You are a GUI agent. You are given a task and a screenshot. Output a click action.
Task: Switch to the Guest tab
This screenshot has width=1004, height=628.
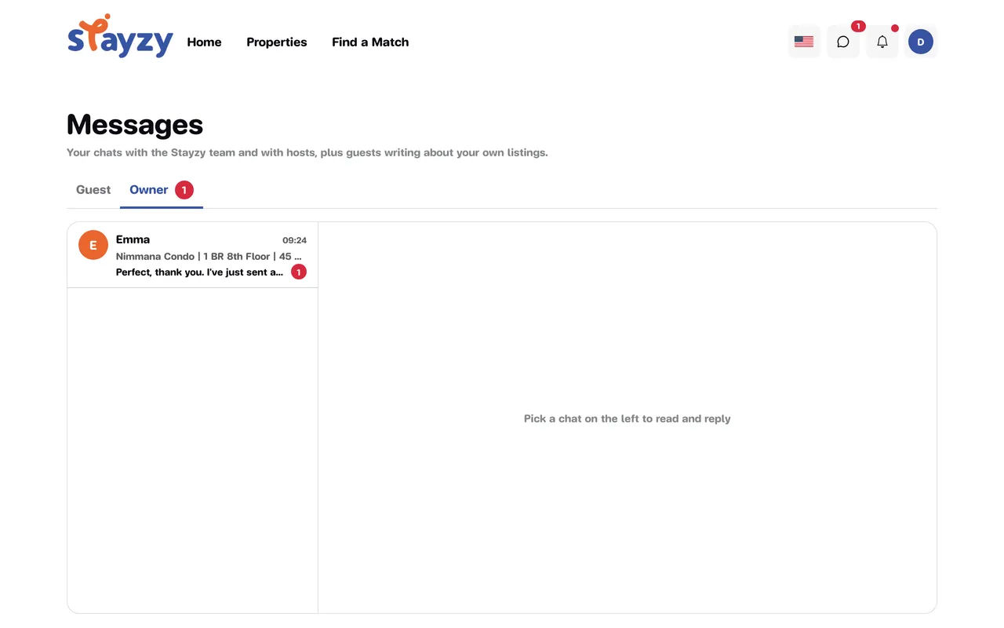[93, 190]
